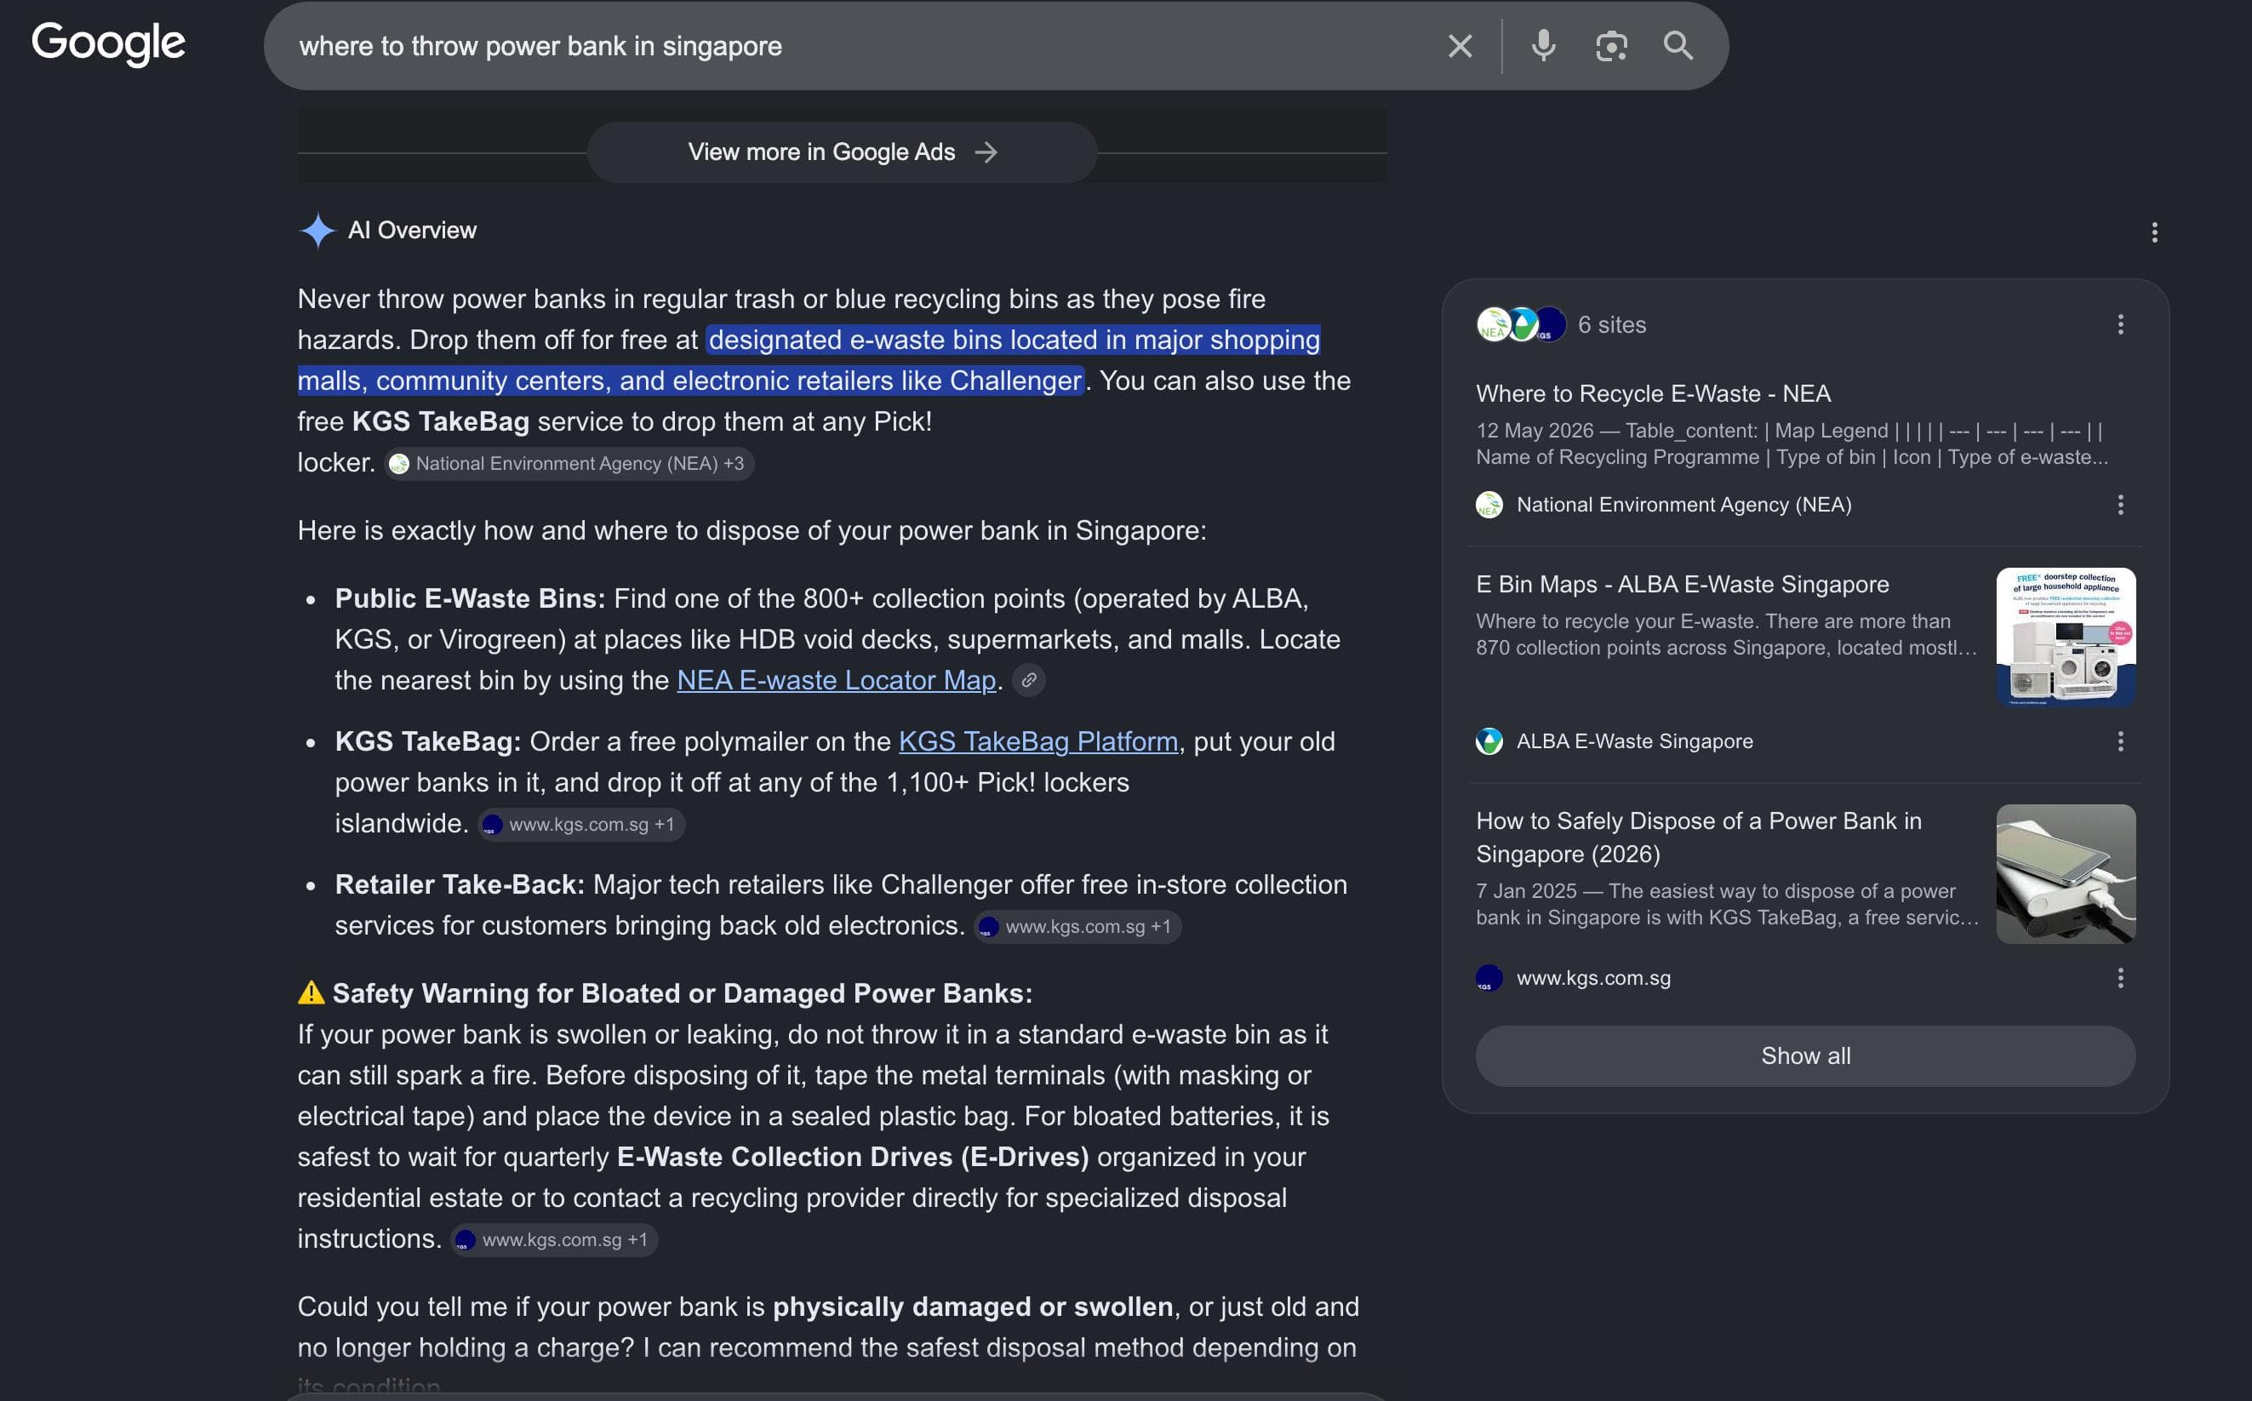
Task: Open search by image camera icon
Action: point(1611,45)
